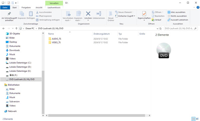200x121 pixels.
Task: Open Lokaler Datenträger (C:)
Action: pyautogui.click(x=18, y=63)
